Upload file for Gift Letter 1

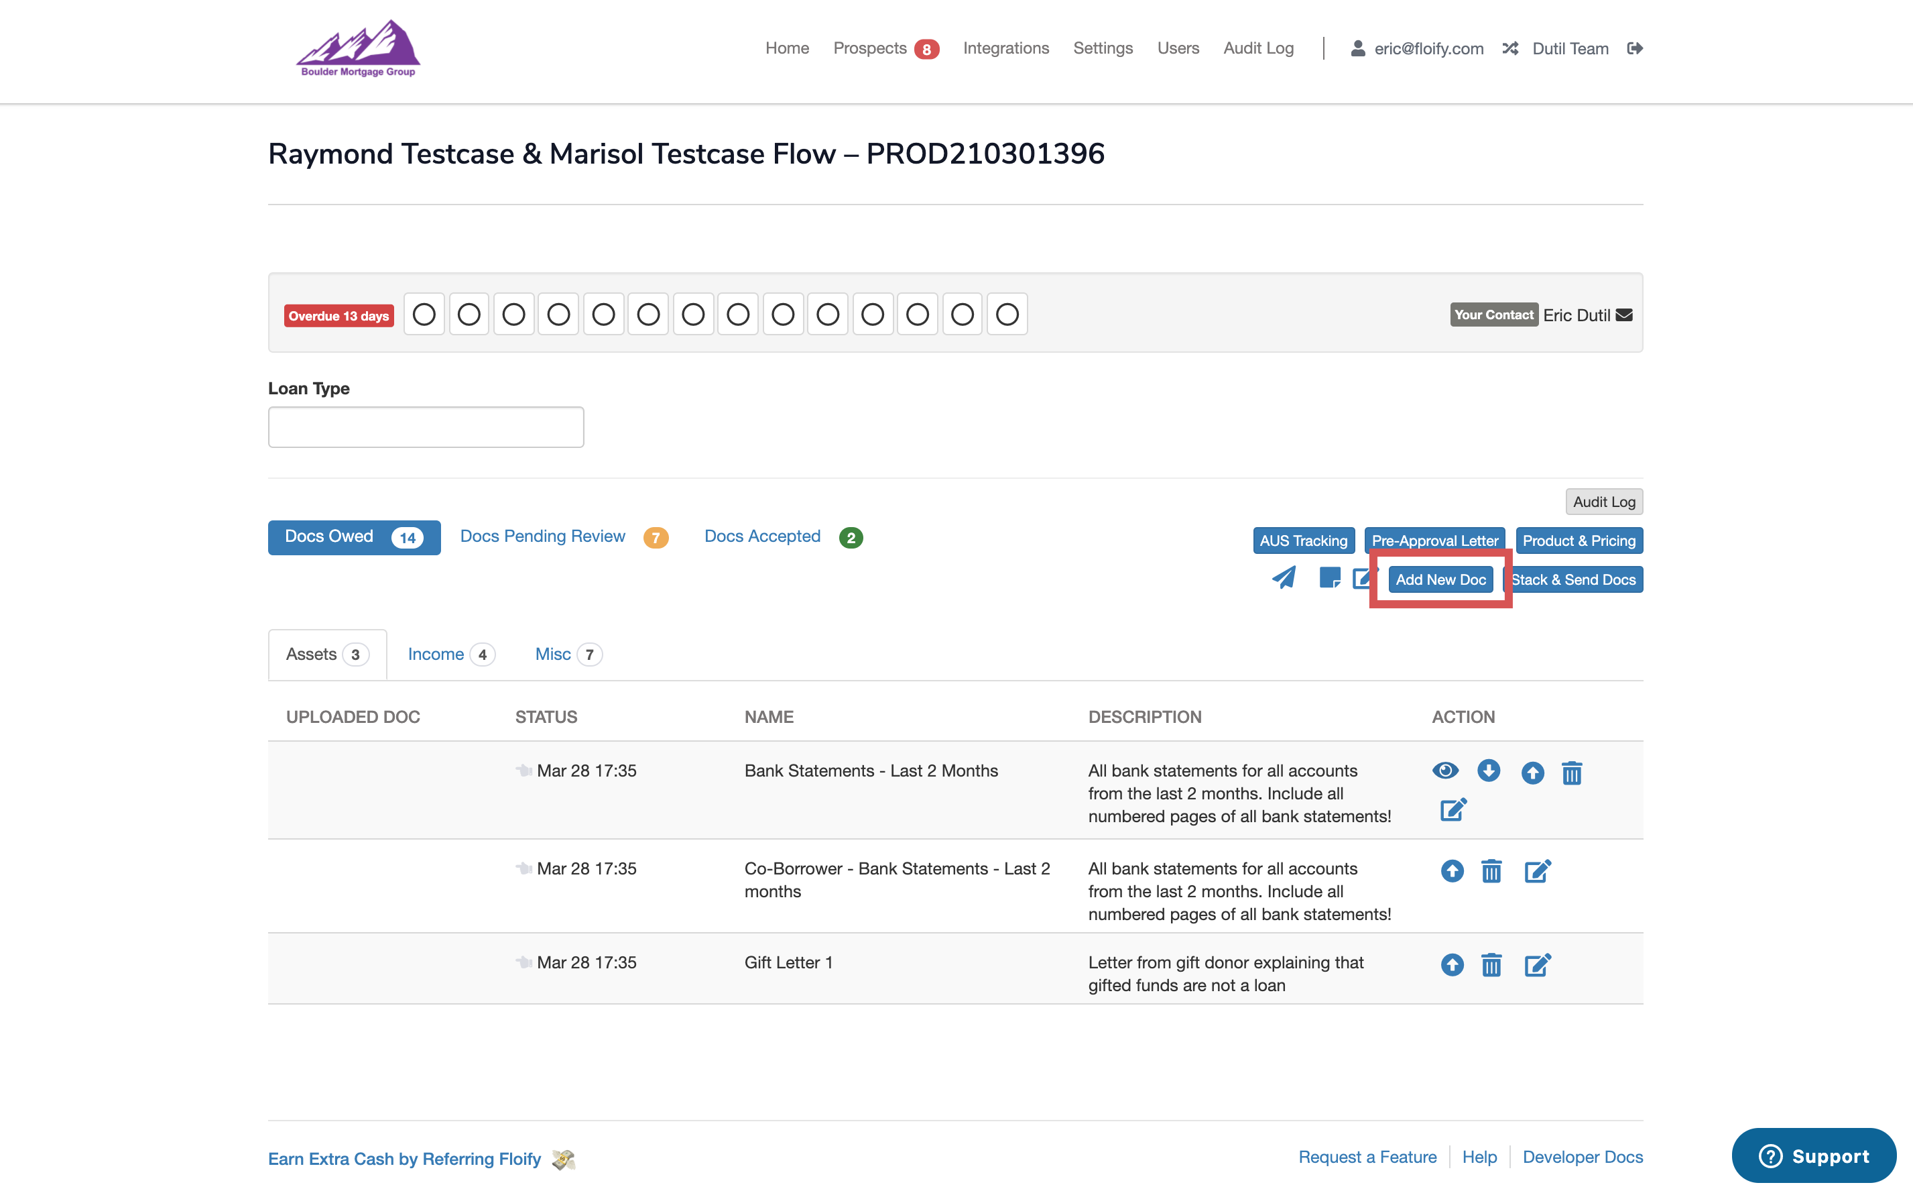coord(1452,965)
